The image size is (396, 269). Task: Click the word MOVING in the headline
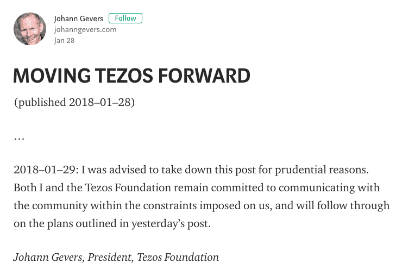click(x=48, y=76)
